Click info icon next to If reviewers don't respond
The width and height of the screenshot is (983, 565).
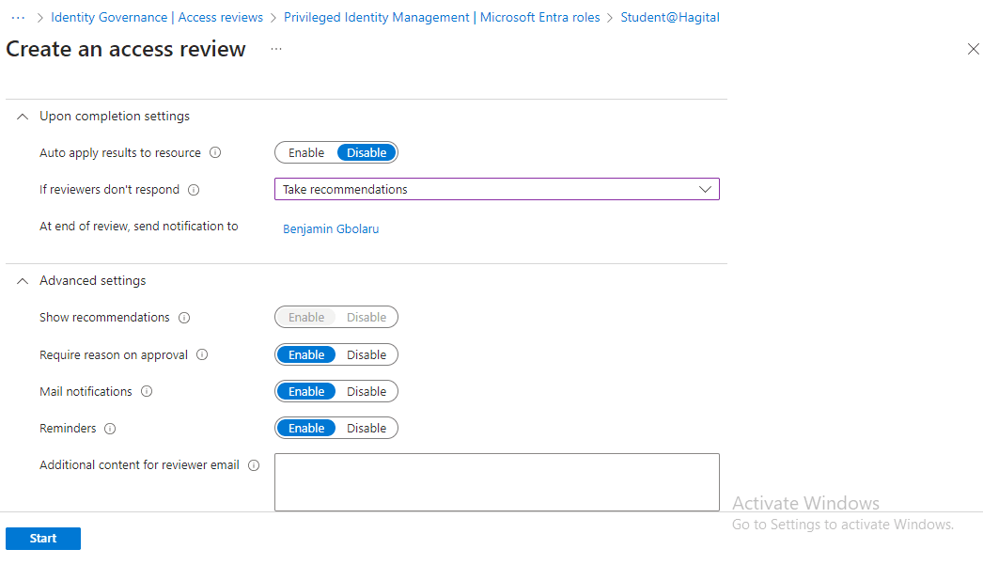coord(194,190)
